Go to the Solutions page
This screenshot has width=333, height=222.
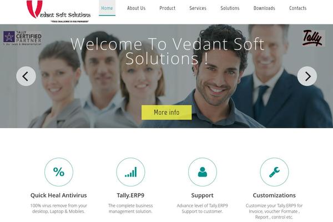[x=230, y=8]
